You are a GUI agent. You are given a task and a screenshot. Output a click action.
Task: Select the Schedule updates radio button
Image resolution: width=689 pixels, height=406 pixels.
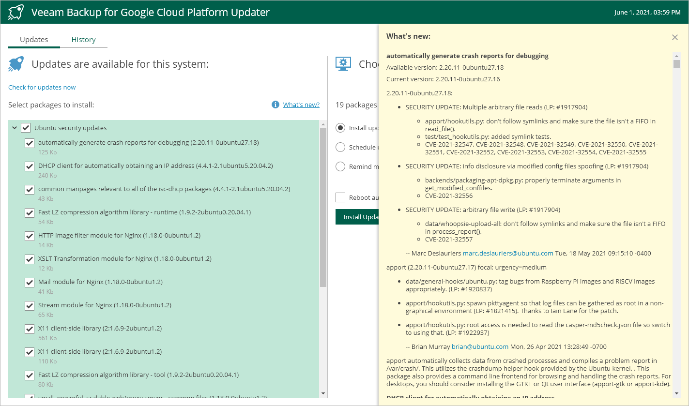coord(340,147)
